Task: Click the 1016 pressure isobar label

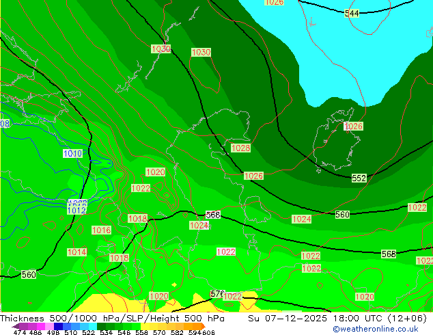Action: (101, 230)
